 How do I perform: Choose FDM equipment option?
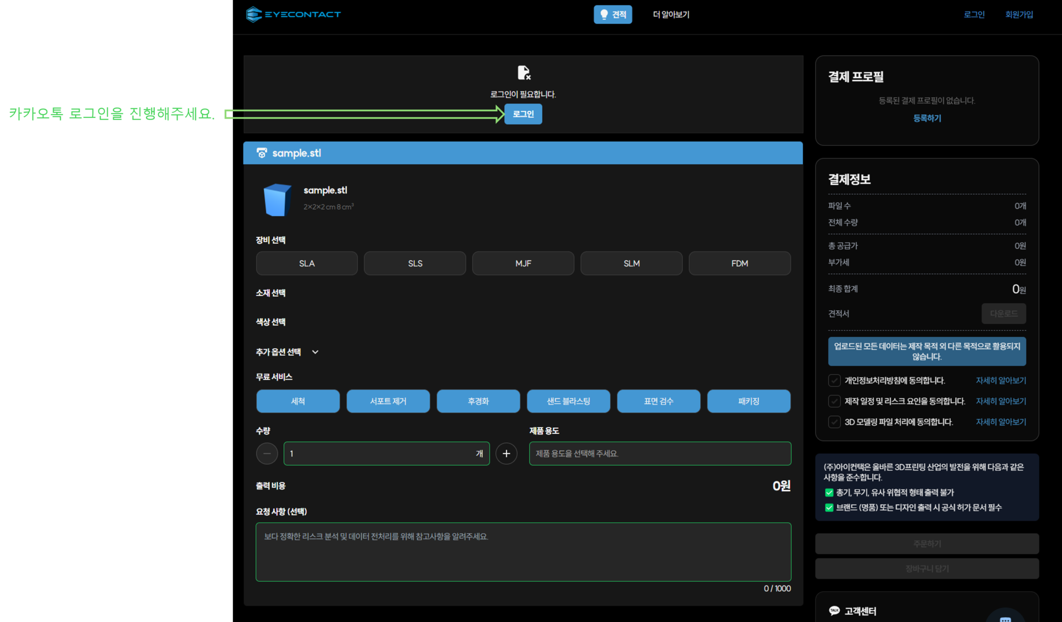[740, 263]
